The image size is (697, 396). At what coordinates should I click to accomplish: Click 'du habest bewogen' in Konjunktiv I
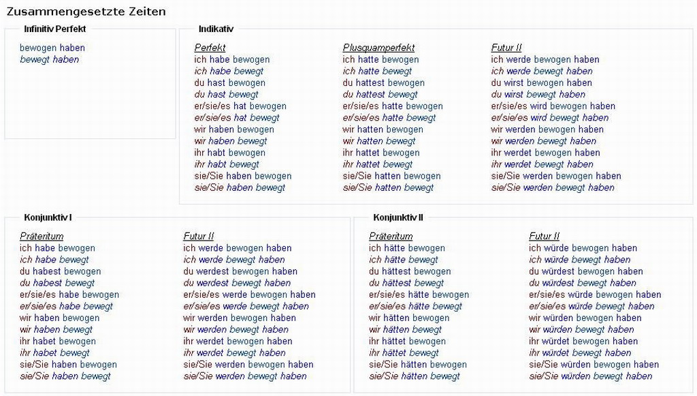pos(61,271)
